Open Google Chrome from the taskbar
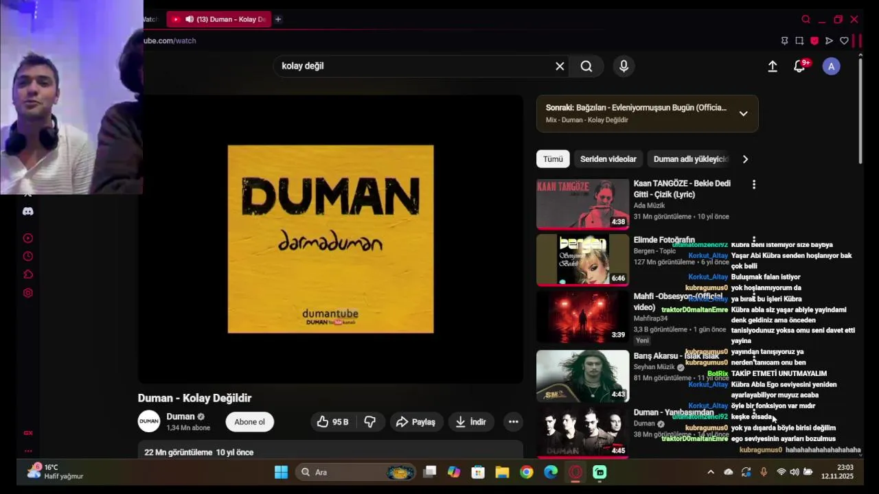 tap(526, 472)
